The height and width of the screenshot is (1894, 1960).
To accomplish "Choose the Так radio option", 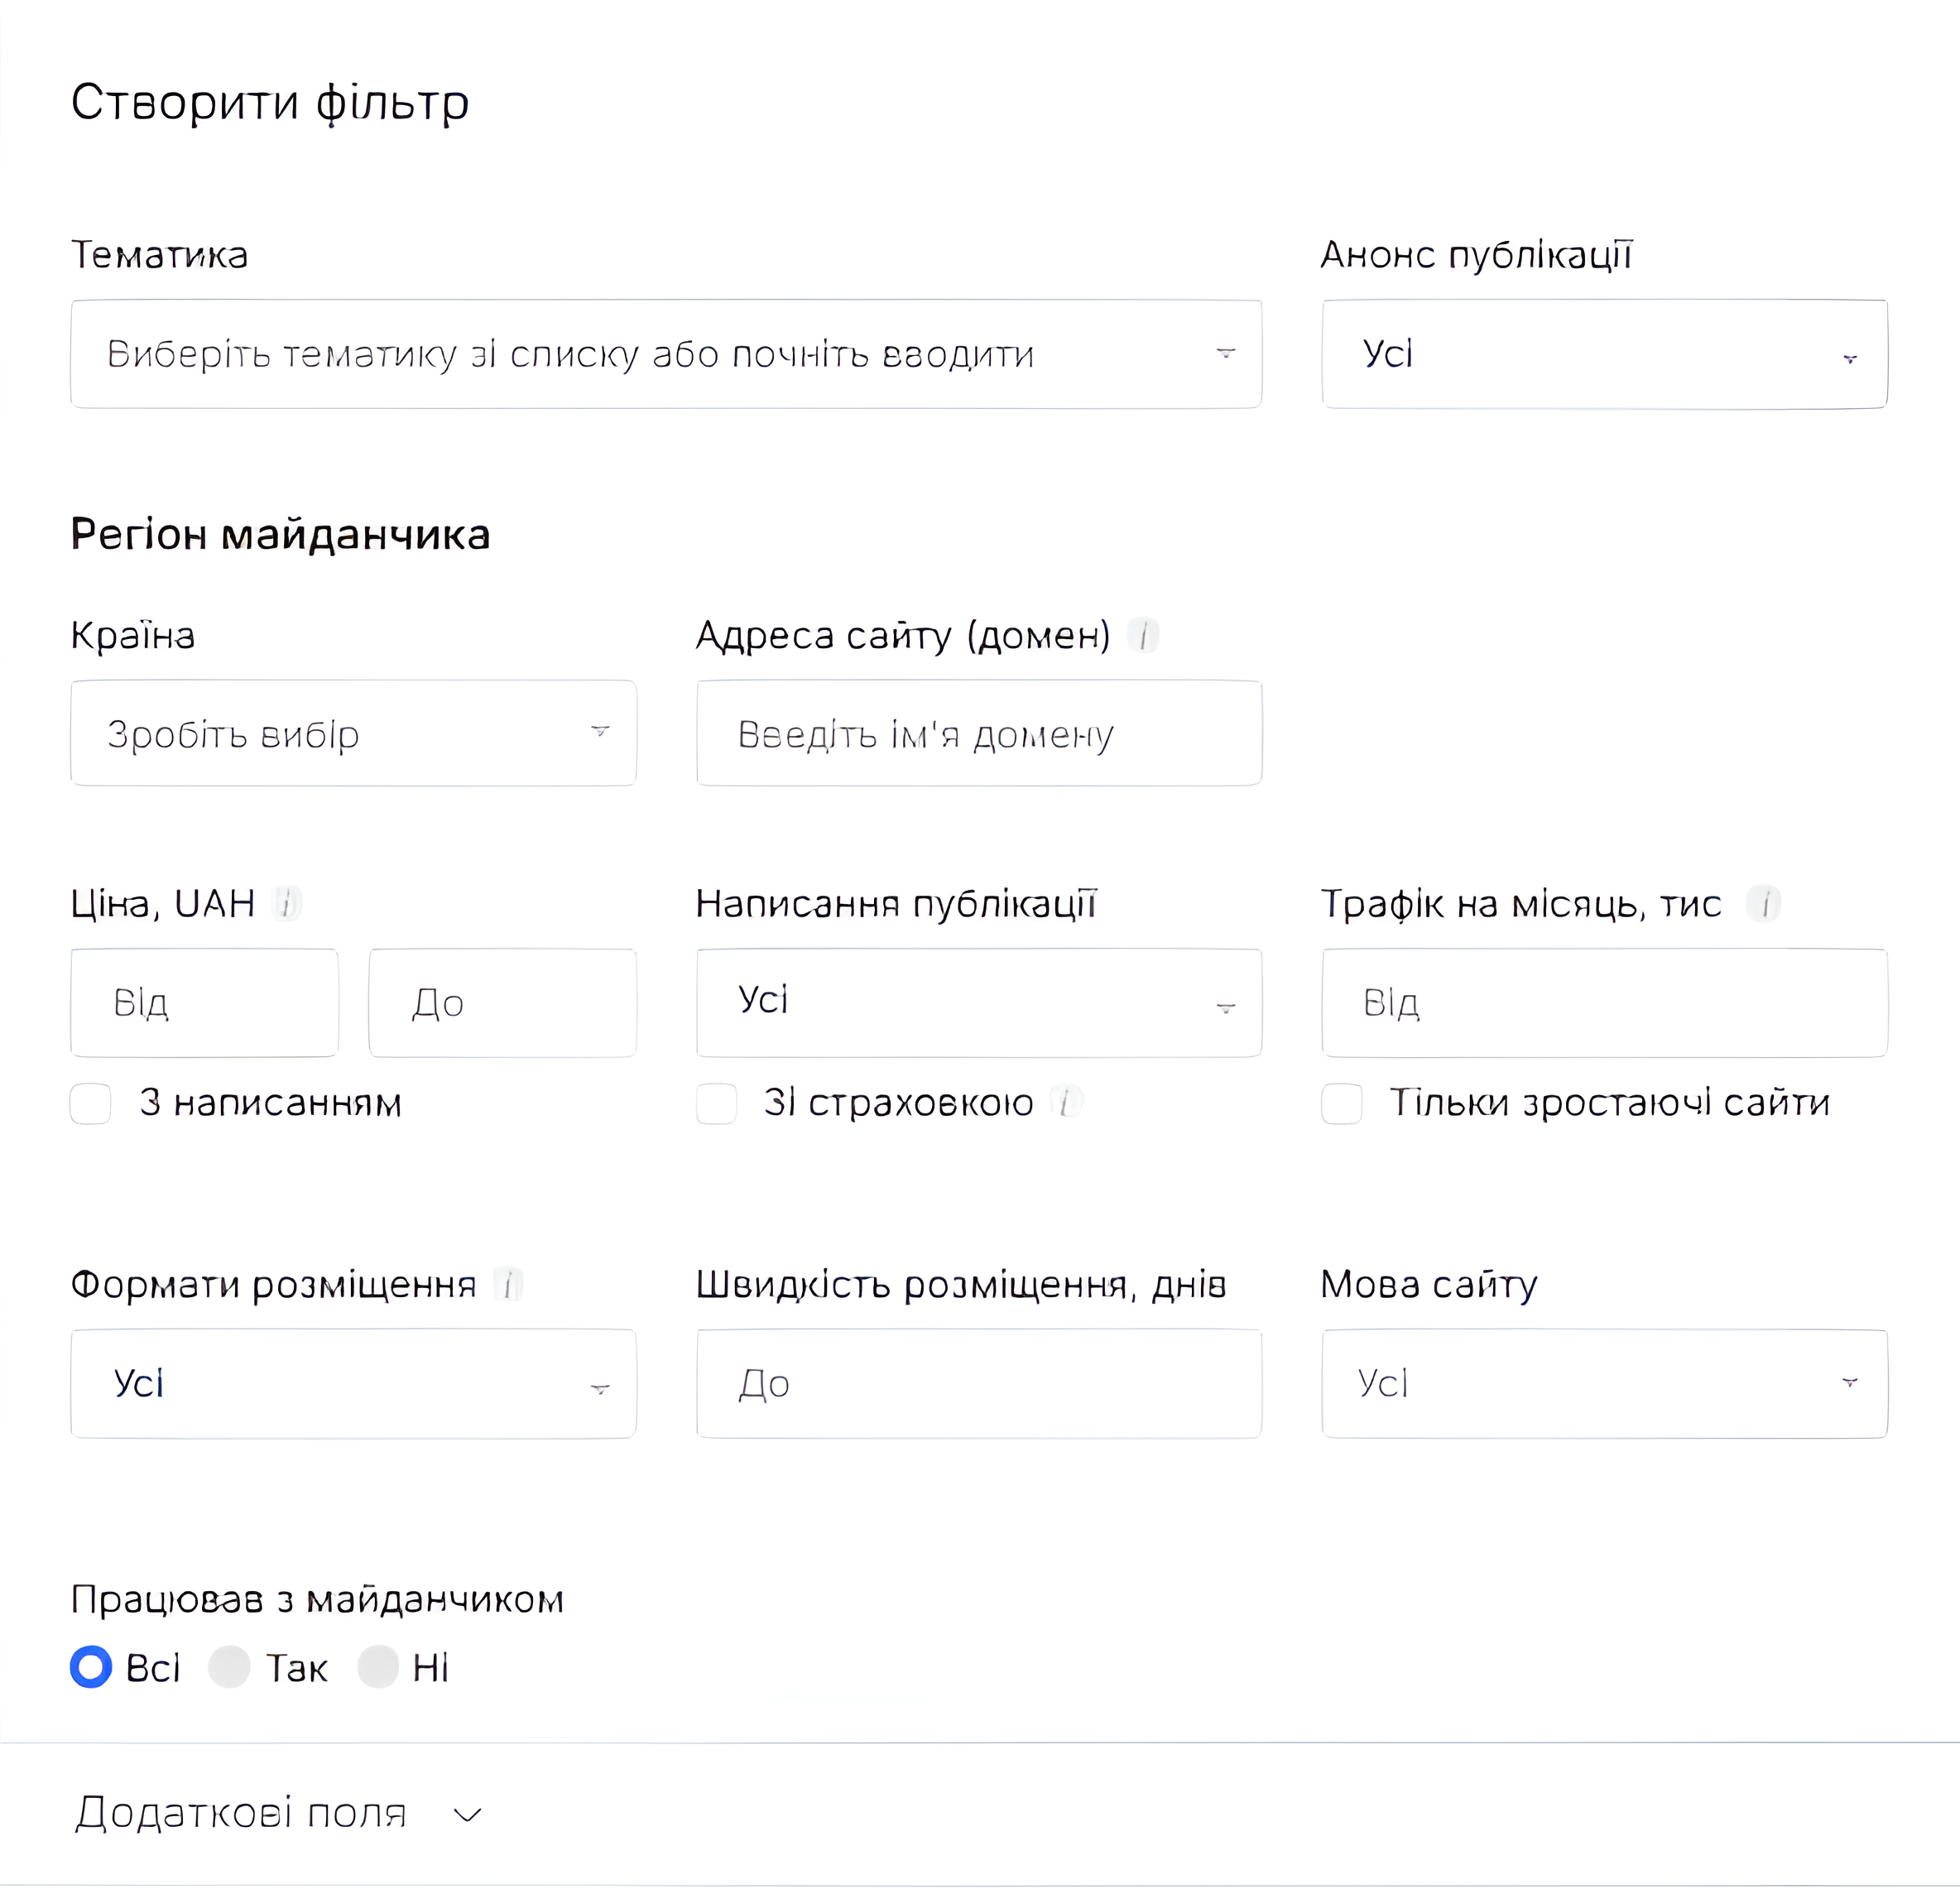I will (x=229, y=1667).
